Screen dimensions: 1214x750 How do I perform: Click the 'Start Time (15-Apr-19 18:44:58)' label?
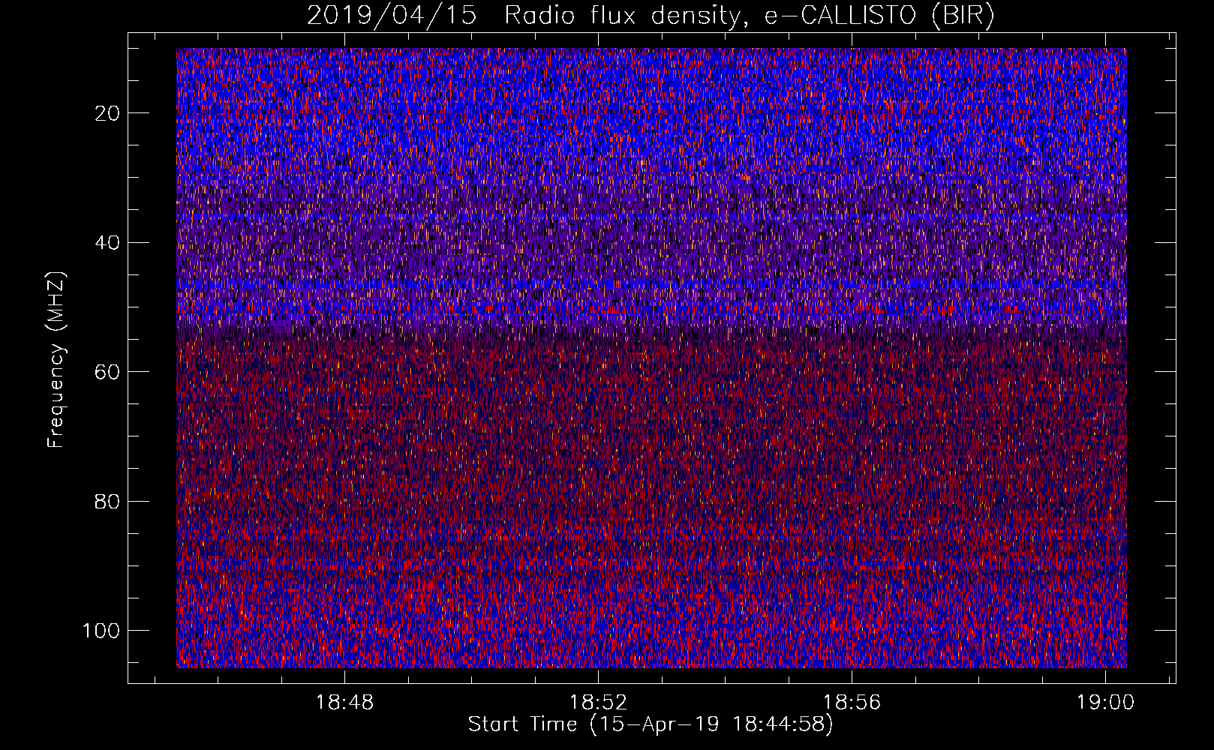pyautogui.click(x=651, y=724)
